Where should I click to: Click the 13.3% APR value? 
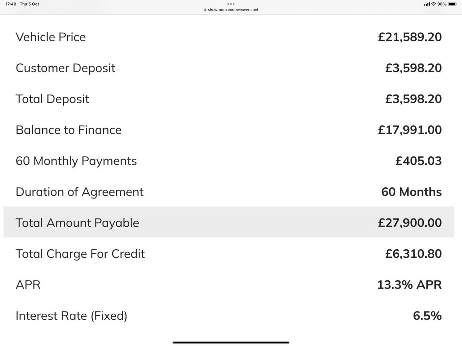tap(409, 285)
